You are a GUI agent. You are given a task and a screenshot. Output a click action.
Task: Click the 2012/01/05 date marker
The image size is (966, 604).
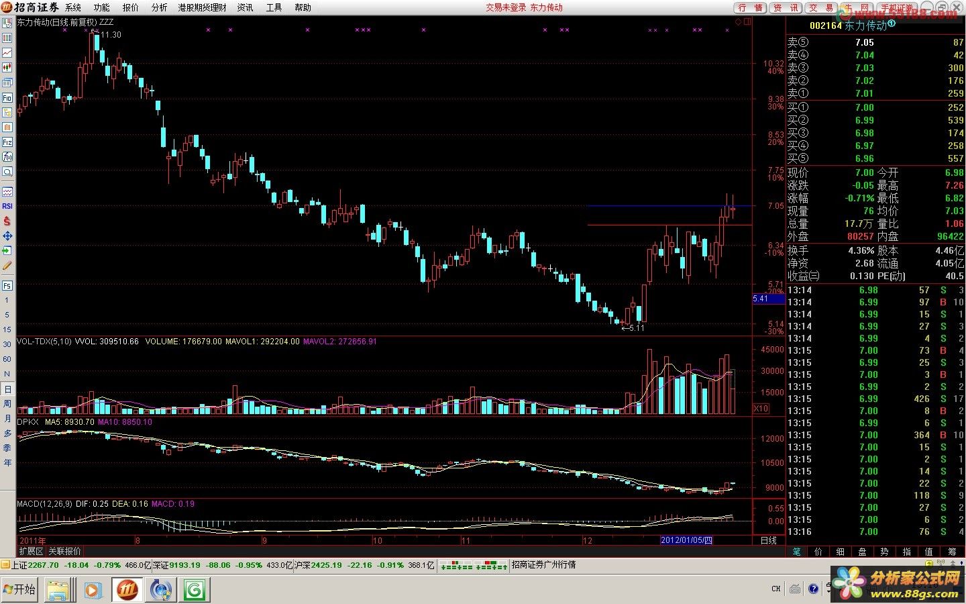tap(686, 540)
